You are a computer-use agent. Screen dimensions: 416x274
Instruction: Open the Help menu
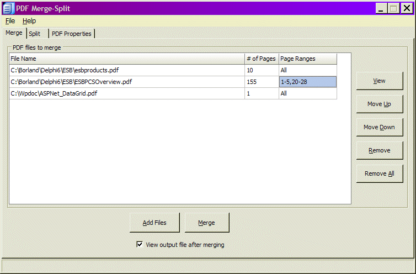tap(29, 21)
